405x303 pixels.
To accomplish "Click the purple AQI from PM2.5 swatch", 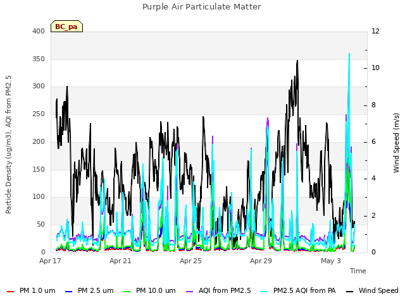I will [189, 292].
